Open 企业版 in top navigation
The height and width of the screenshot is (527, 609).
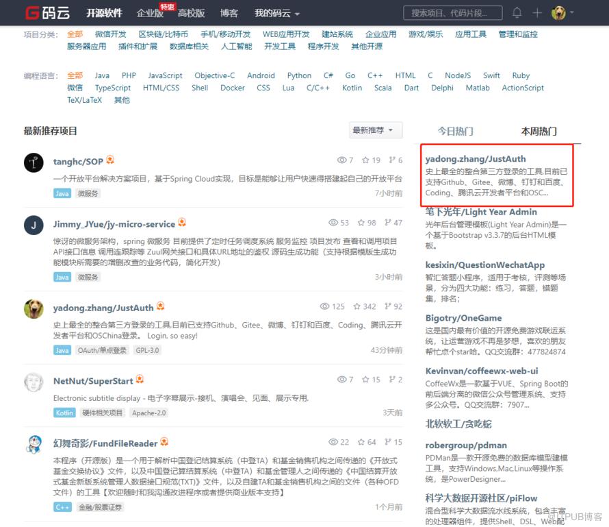[150, 13]
